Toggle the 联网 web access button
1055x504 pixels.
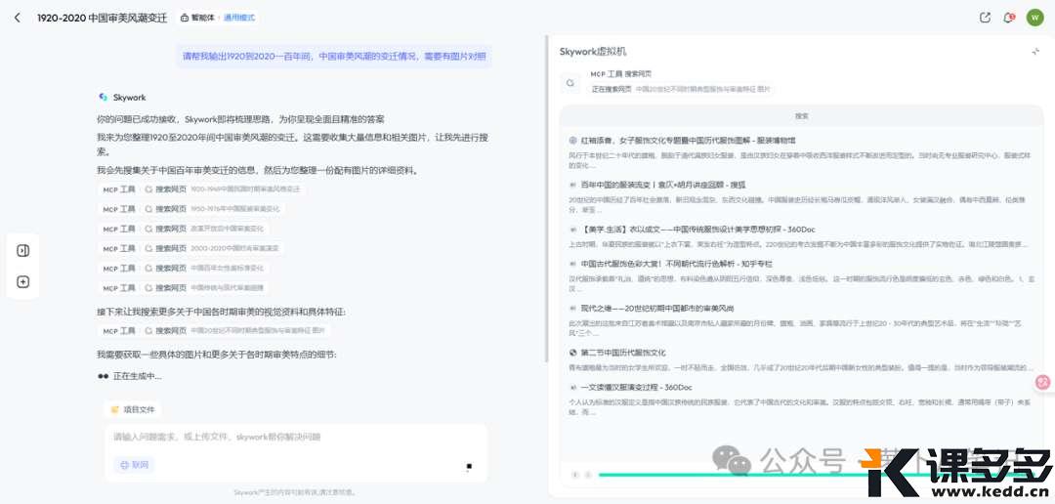tap(134, 465)
